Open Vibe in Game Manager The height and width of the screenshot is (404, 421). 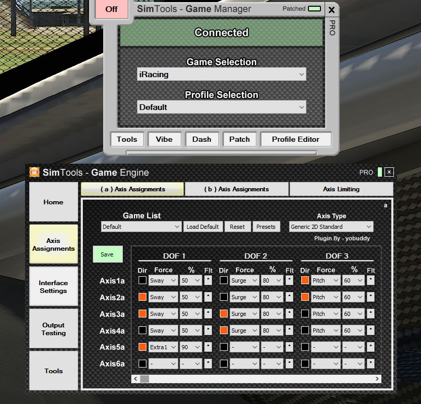coord(164,139)
